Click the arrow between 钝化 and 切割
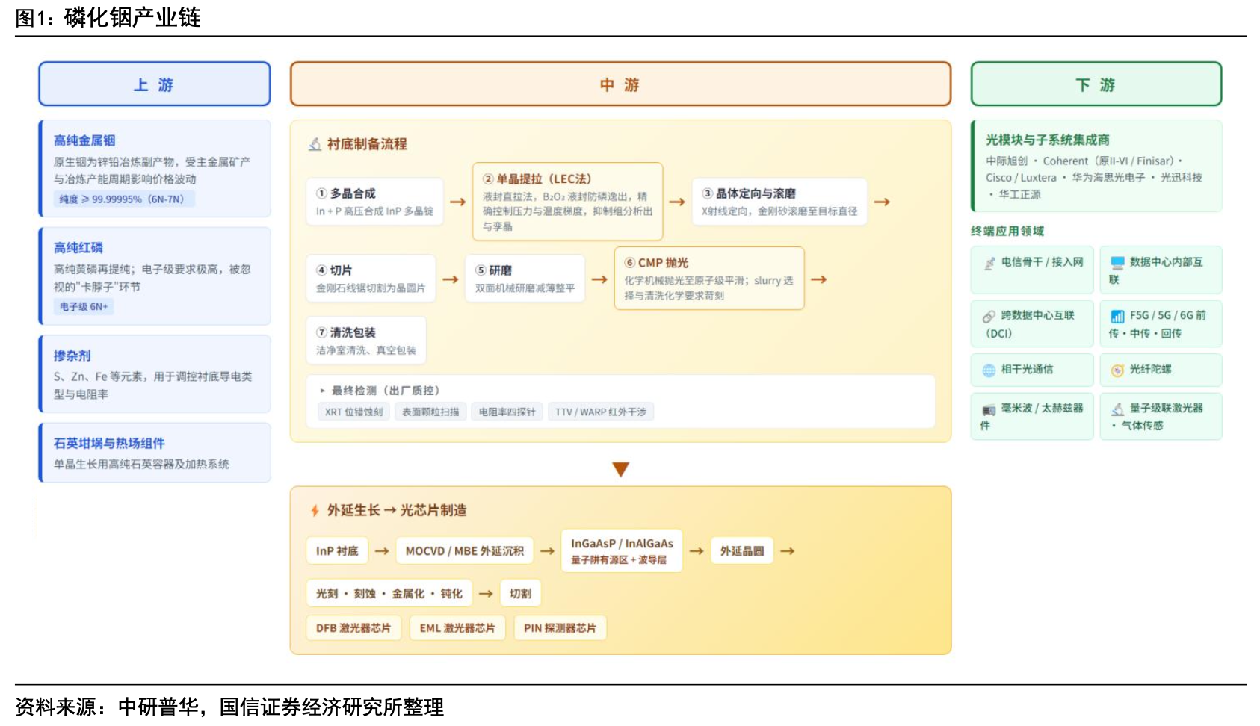The image size is (1260, 726). 486,594
